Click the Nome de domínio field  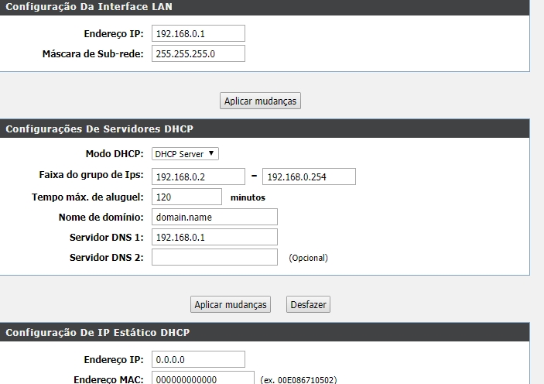pos(214,217)
